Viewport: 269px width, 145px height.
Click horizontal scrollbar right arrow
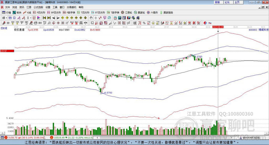pos(231,138)
